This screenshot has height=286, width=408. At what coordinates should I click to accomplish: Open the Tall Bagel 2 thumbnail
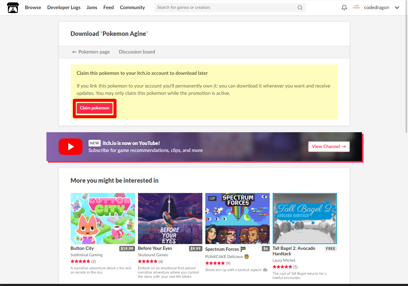[x=305, y=219]
